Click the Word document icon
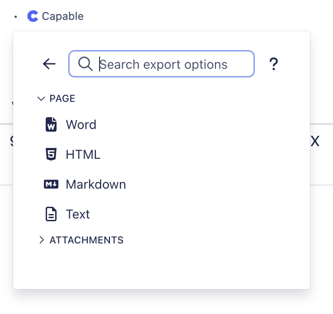The height and width of the screenshot is (314, 333). coord(52,124)
